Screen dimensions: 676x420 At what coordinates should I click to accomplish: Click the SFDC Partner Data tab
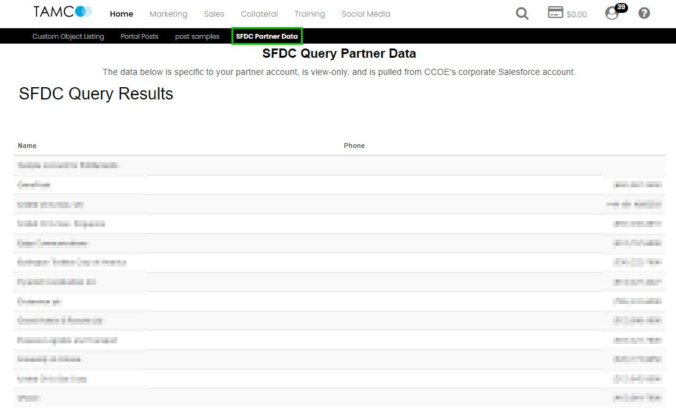click(267, 36)
